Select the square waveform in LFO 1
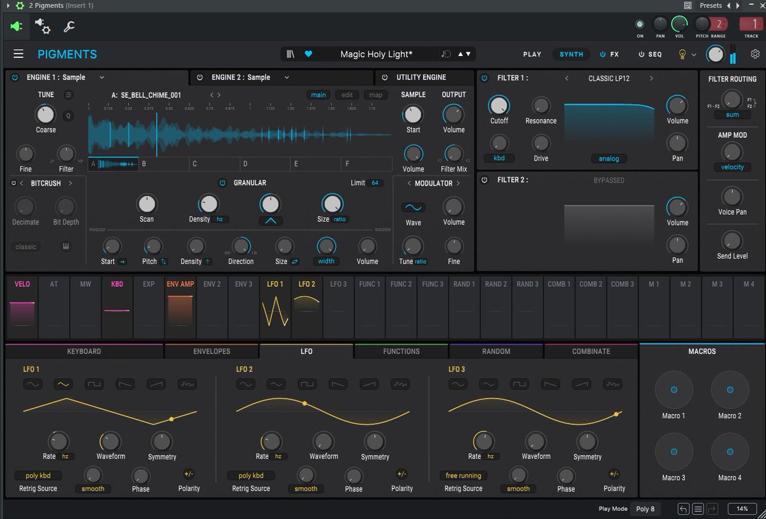The image size is (766, 519). [95, 384]
